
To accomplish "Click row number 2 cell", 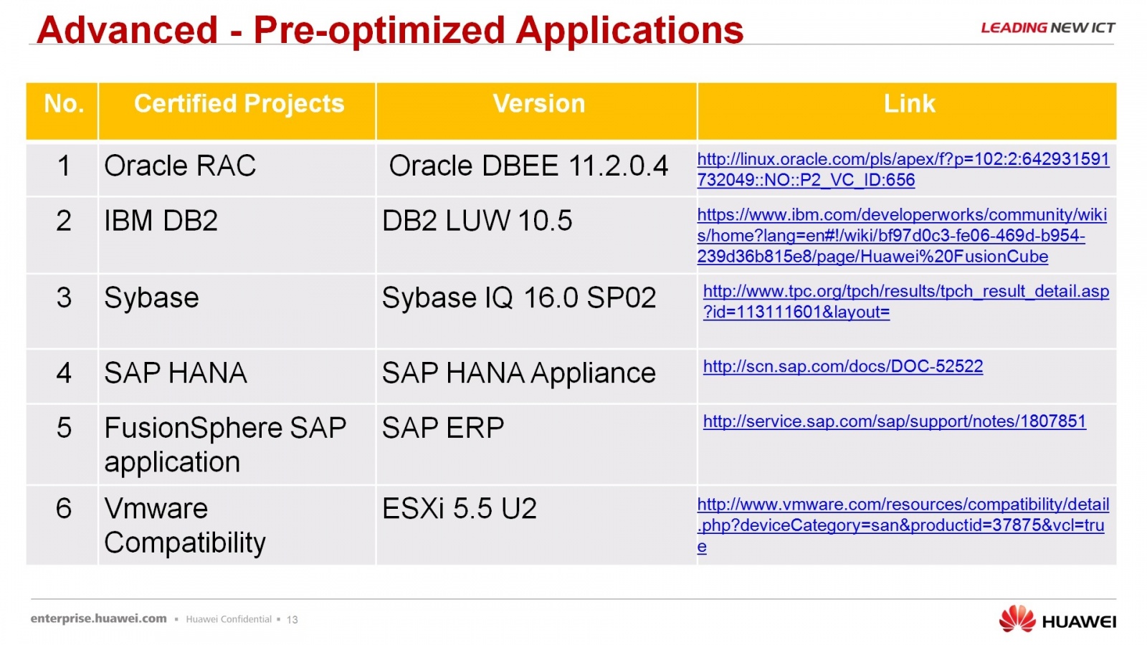I will pos(62,236).
